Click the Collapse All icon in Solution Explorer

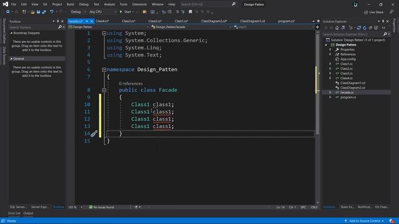click(x=370, y=28)
